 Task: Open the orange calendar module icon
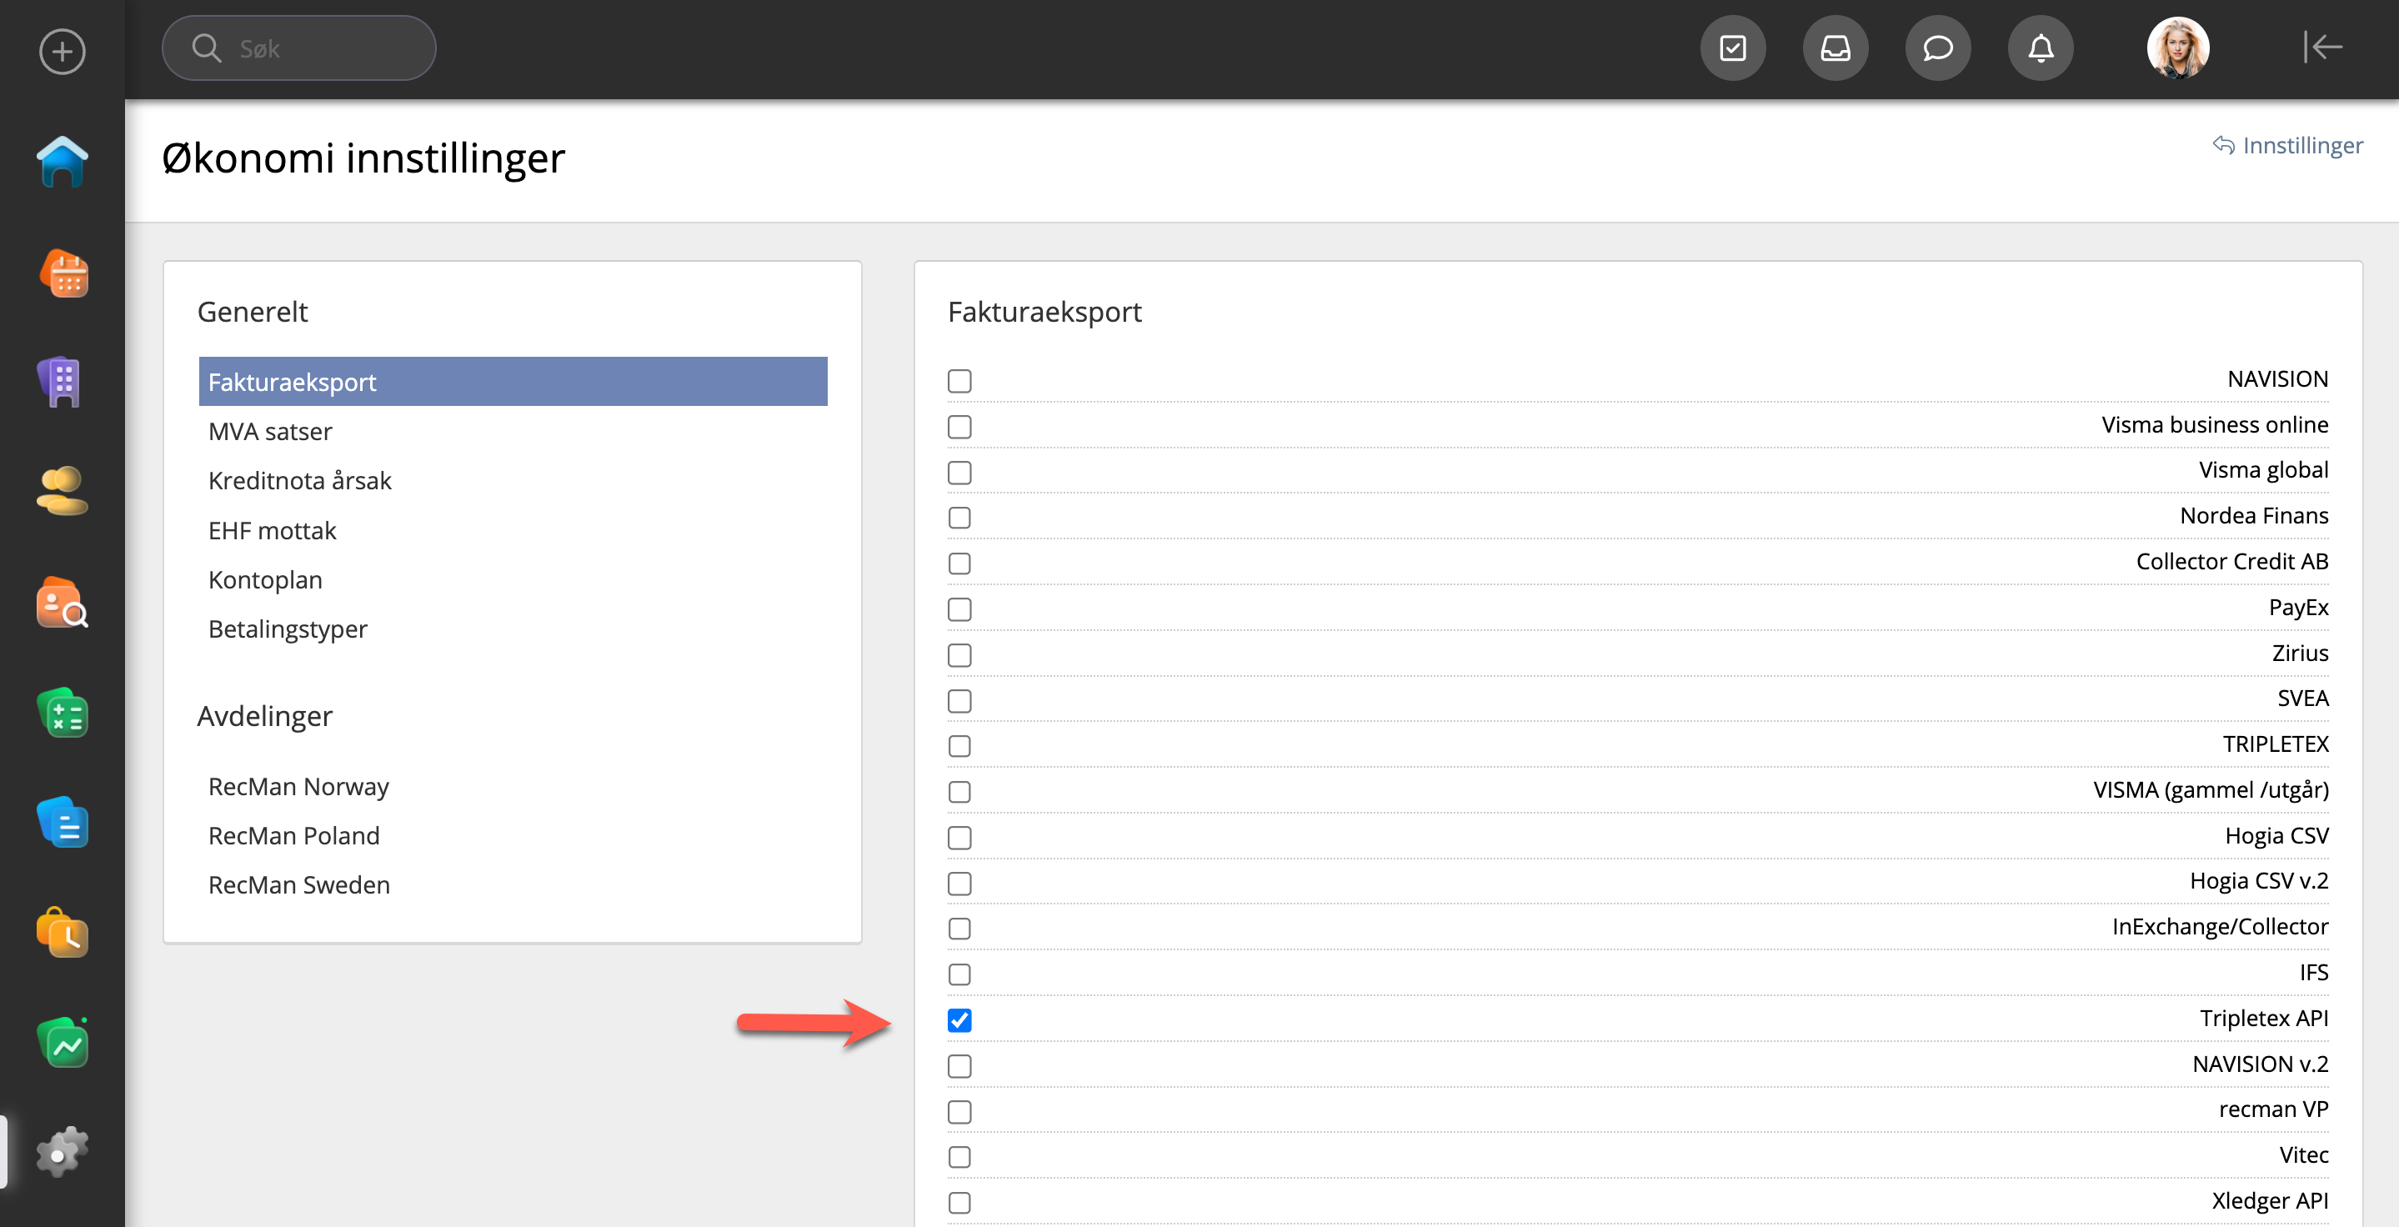click(63, 273)
